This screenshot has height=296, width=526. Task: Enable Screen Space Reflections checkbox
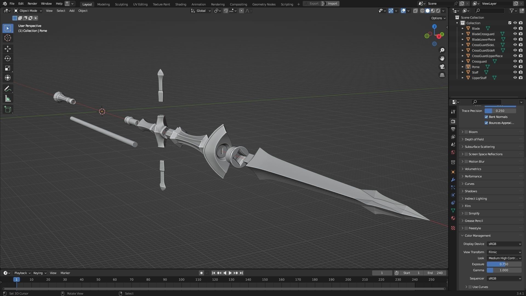tap(466, 154)
